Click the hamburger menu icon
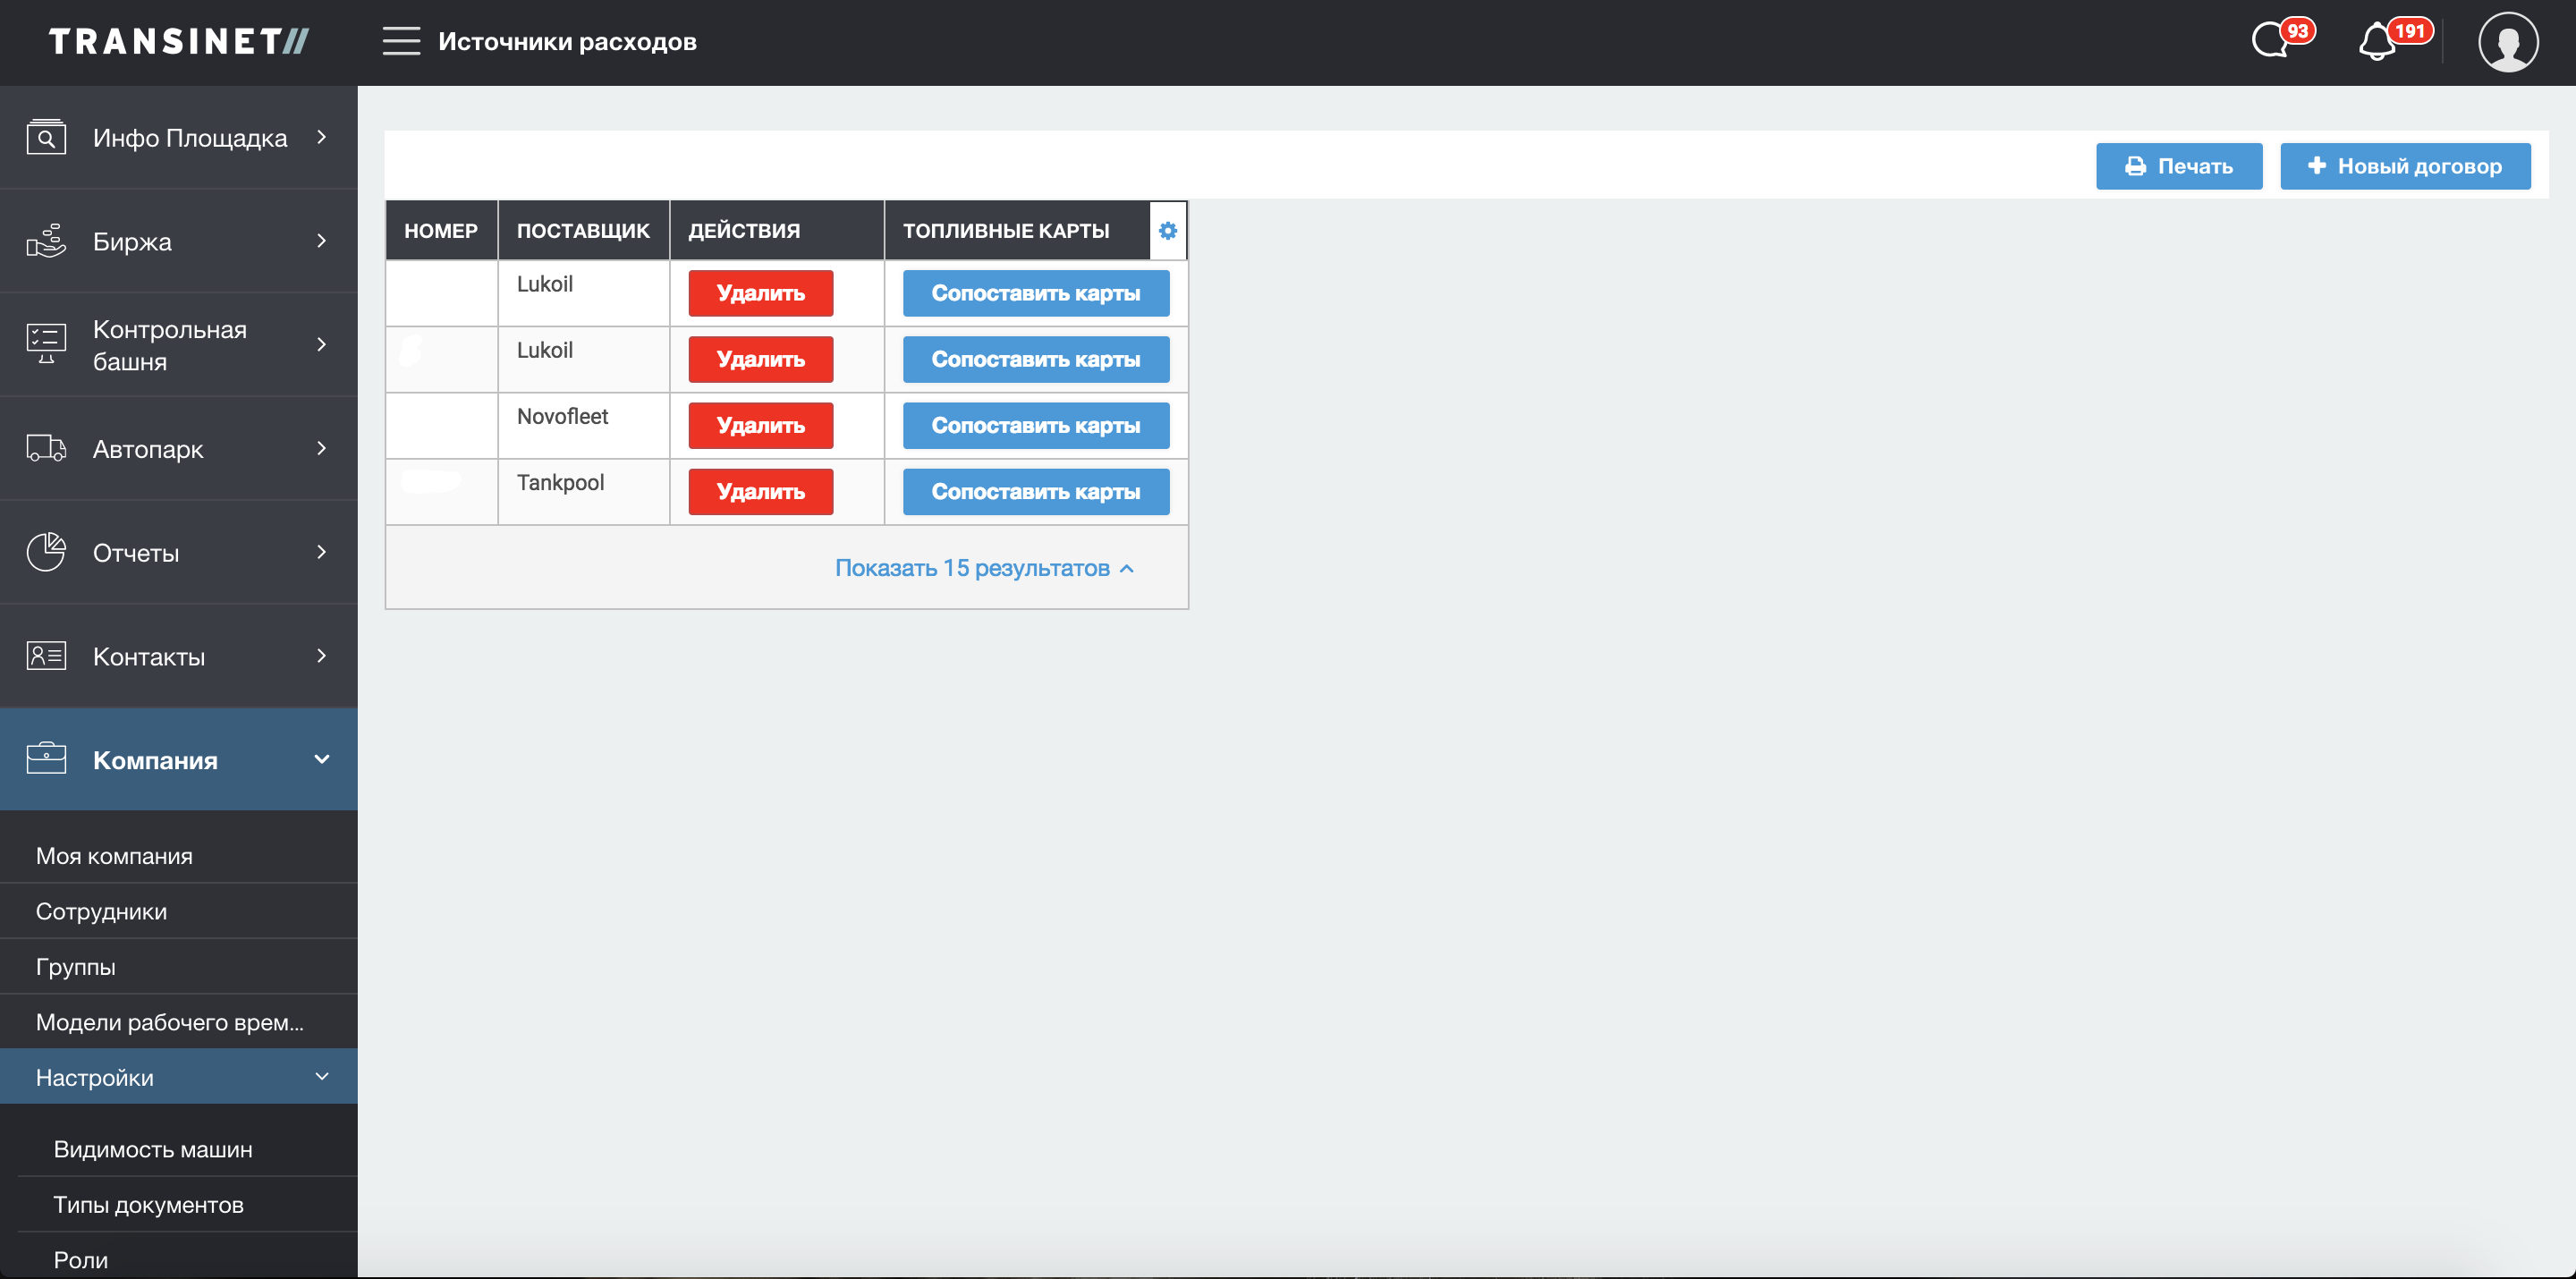Image resolution: width=2576 pixels, height=1279 pixels. pos(401,41)
